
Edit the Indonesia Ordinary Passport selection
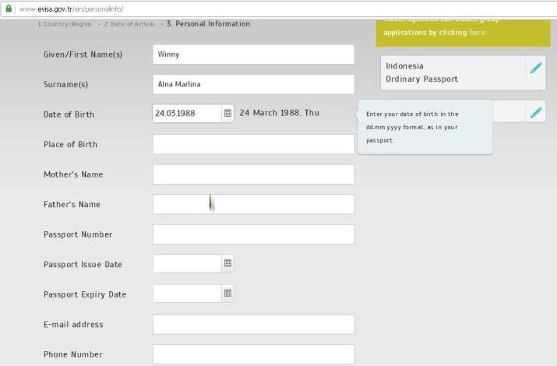536,68
